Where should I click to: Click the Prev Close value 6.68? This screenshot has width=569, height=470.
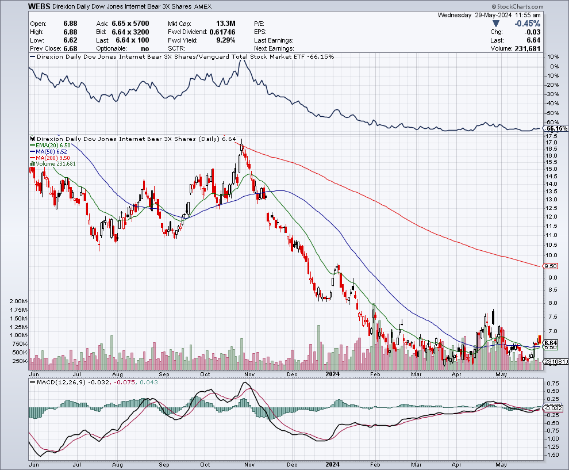pyautogui.click(x=70, y=49)
